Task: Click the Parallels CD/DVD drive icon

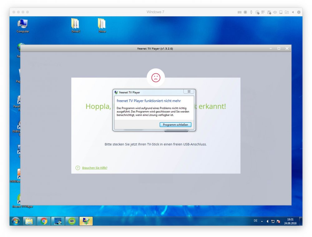Action: (257, 12)
